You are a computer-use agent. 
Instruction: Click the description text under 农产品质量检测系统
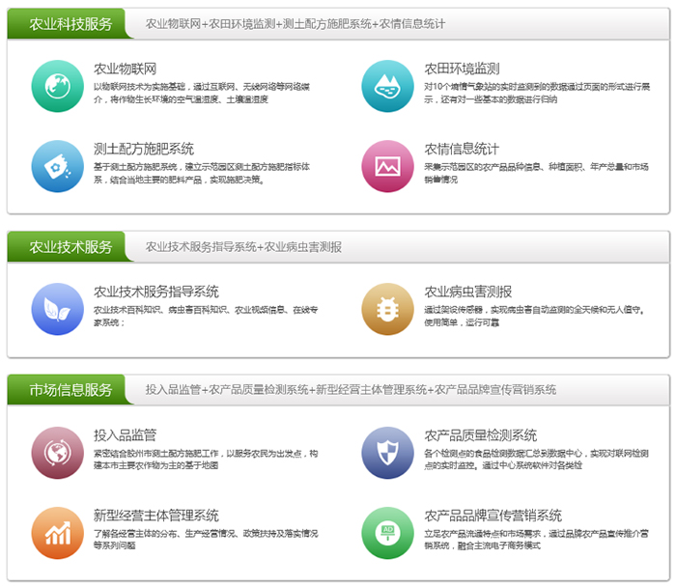pos(536,460)
